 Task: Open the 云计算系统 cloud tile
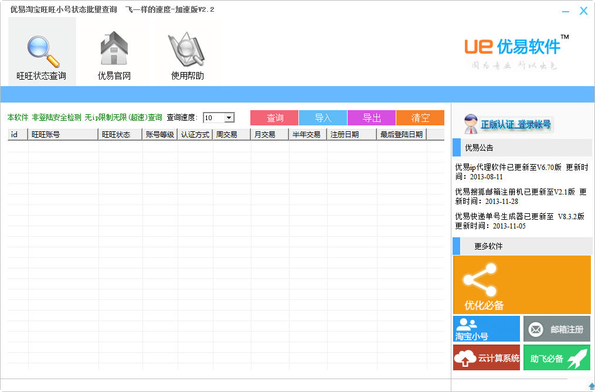[x=487, y=357]
